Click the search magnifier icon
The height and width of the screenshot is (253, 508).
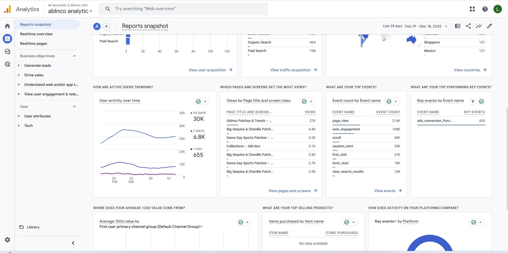click(108, 9)
